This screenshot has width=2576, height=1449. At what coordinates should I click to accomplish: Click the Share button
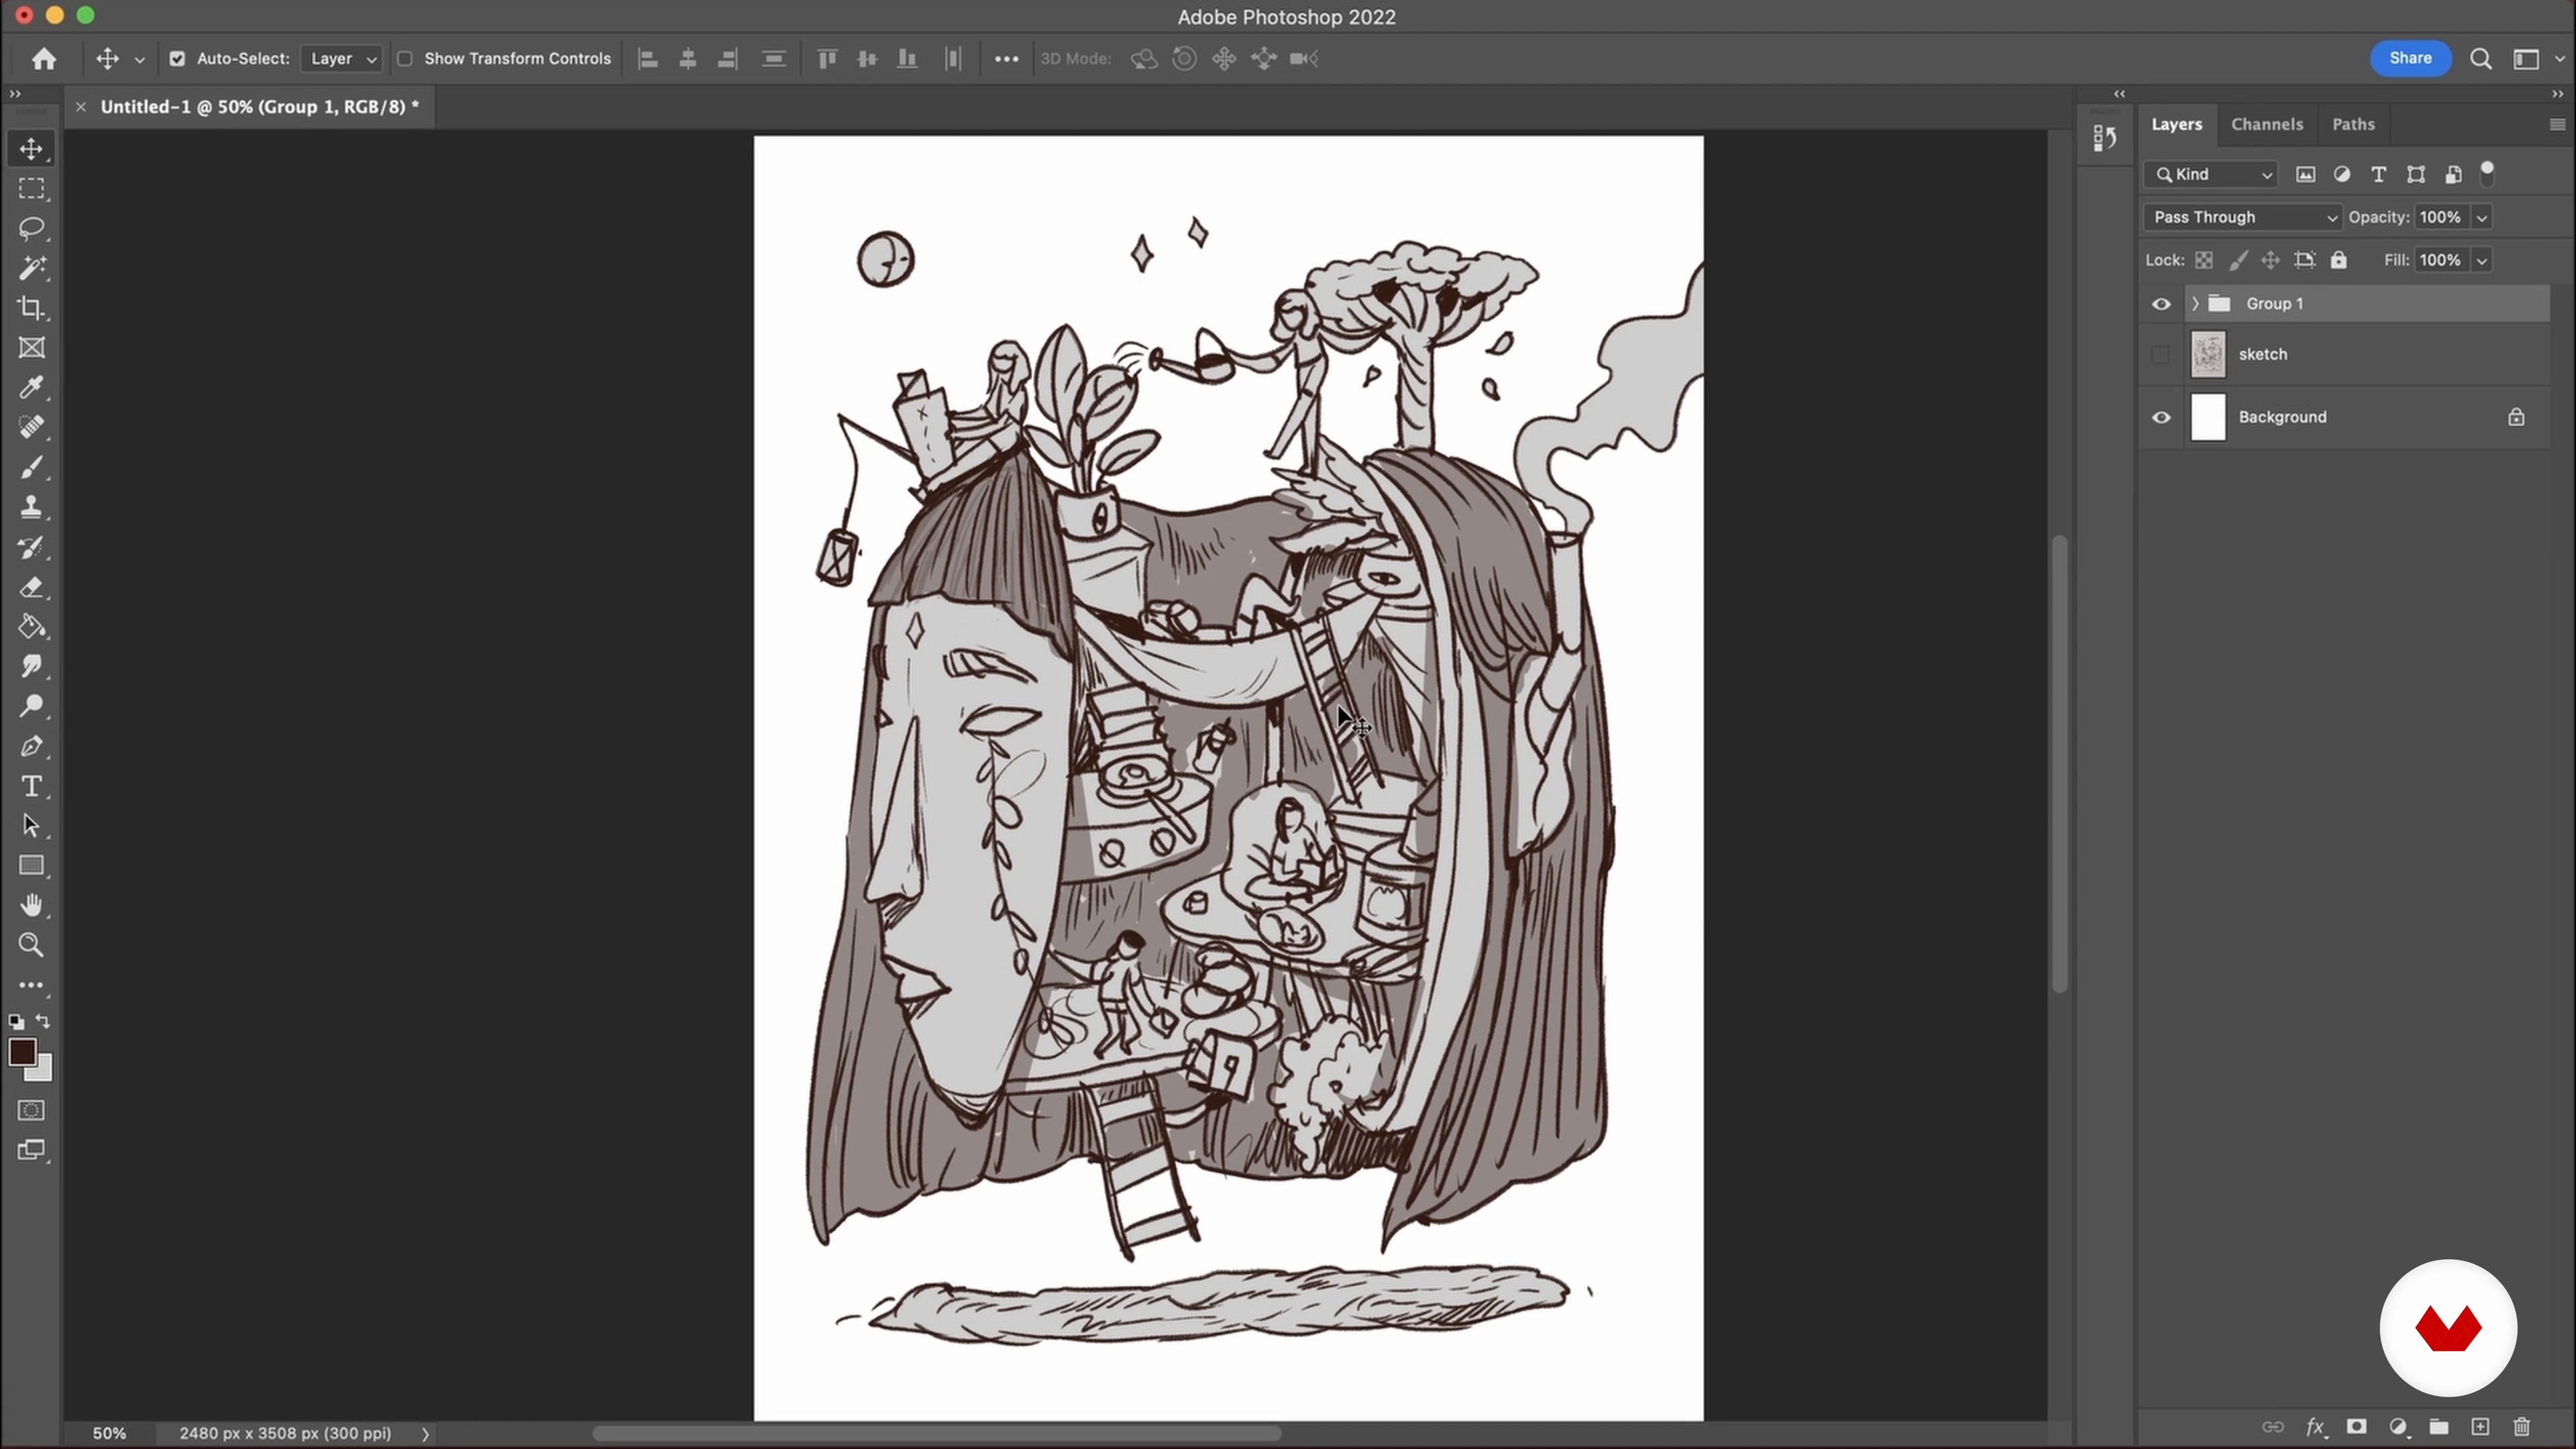point(2410,58)
